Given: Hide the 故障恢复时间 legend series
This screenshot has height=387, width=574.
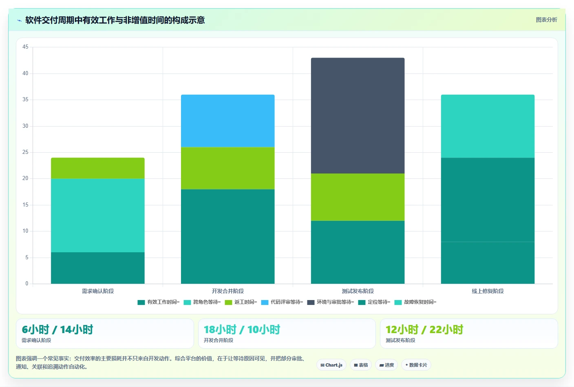Looking at the screenshot, I should 415,302.
